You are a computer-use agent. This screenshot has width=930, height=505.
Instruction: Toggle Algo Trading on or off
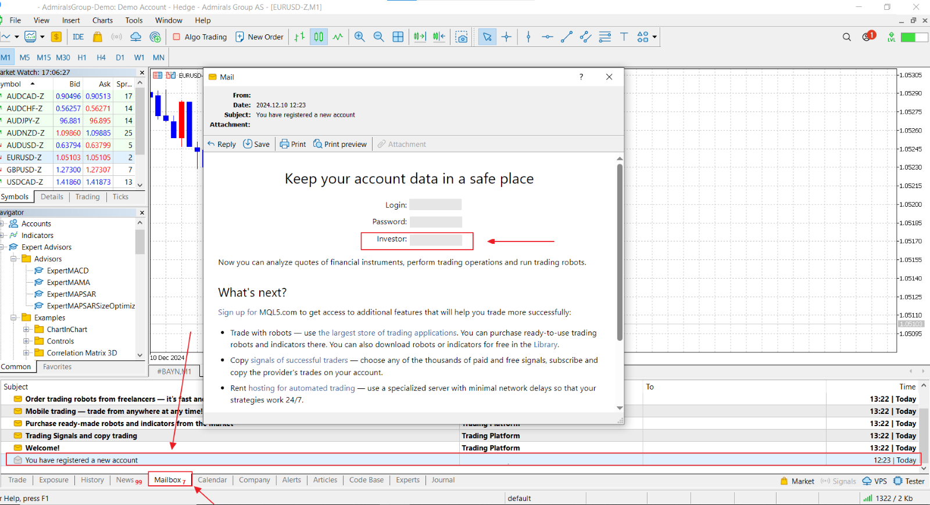pos(200,37)
